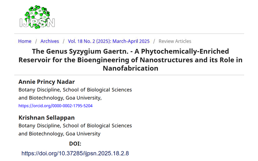
Task: Click 'Botany Discipline' affiliation line under Annie Princy Nadar
Action: [75, 90]
